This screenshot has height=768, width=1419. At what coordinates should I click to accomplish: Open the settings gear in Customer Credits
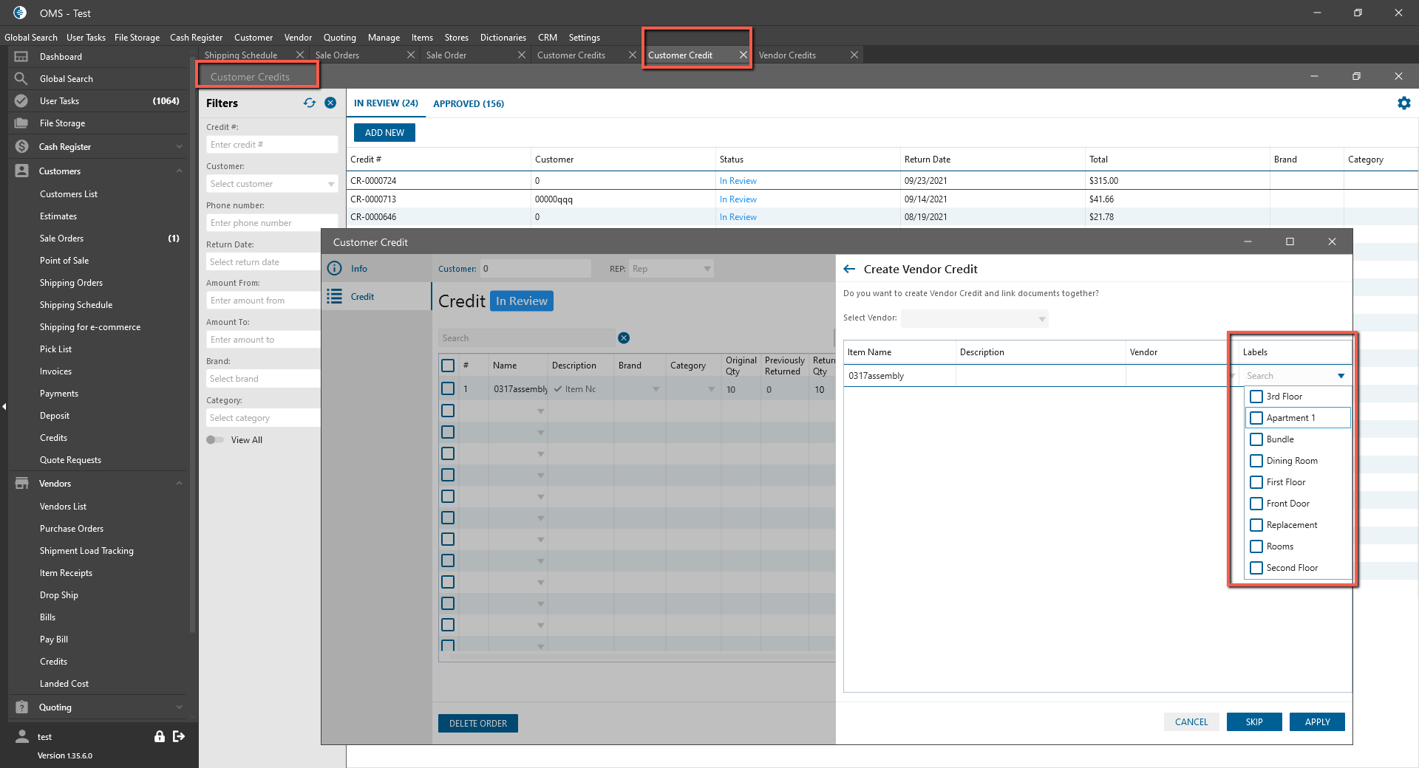click(1403, 103)
